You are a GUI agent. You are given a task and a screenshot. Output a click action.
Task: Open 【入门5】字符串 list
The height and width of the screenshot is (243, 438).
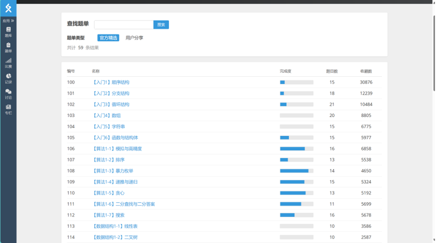click(x=108, y=127)
